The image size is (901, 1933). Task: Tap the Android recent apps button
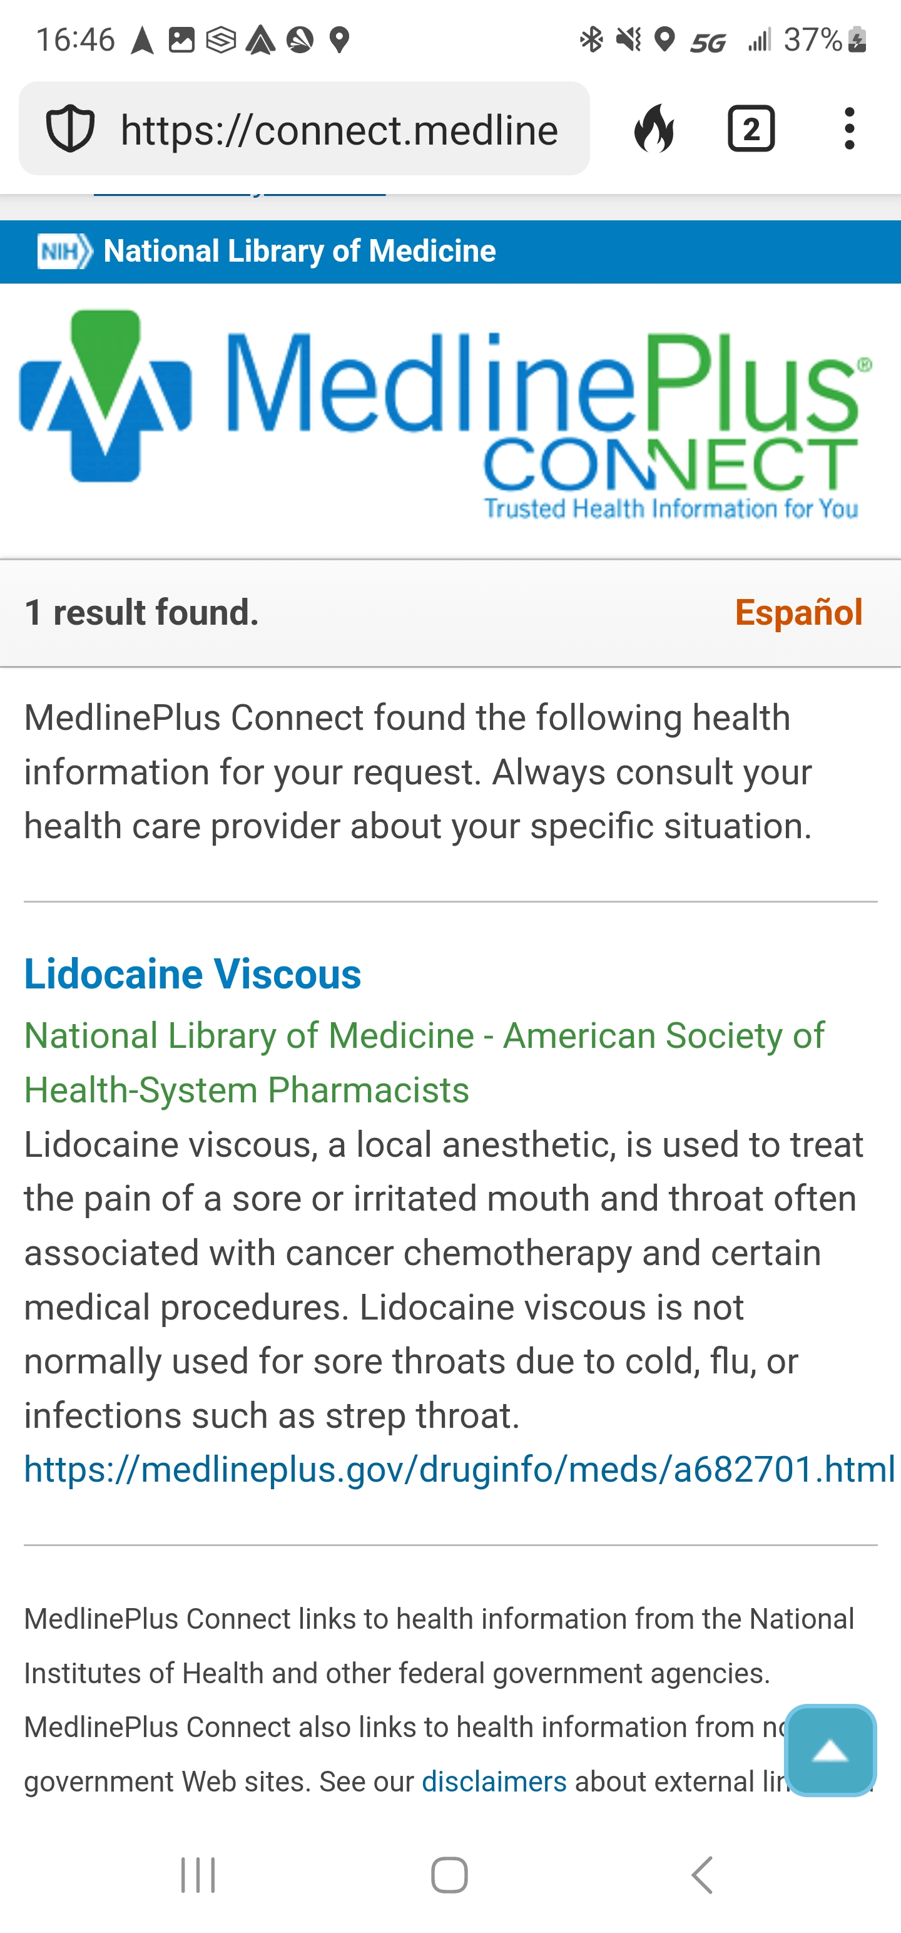coord(198,1875)
